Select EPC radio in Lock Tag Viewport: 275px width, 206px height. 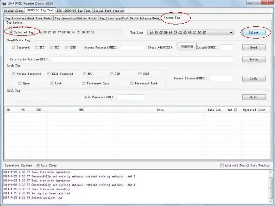coord(85,74)
